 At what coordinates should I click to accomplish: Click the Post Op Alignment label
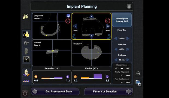pos(122,79)
